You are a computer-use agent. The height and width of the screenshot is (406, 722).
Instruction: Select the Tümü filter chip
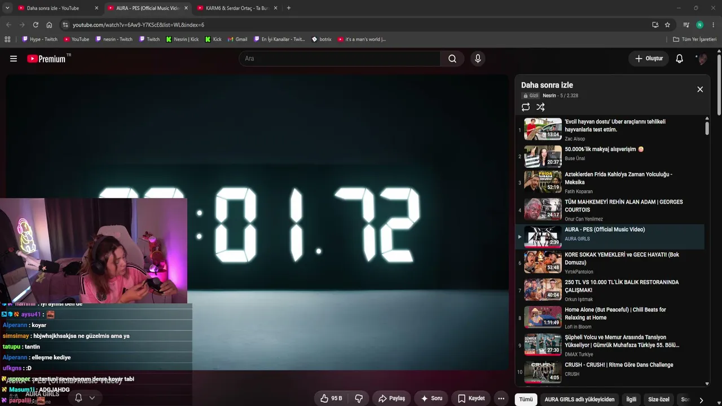point(526,399)
